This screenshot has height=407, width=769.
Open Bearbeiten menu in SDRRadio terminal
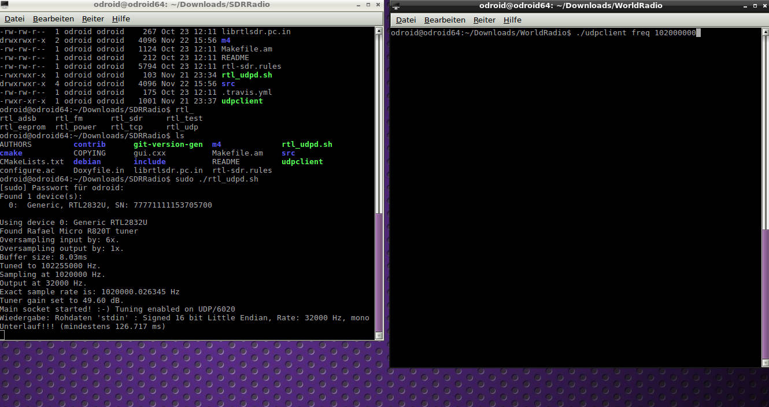53,19
